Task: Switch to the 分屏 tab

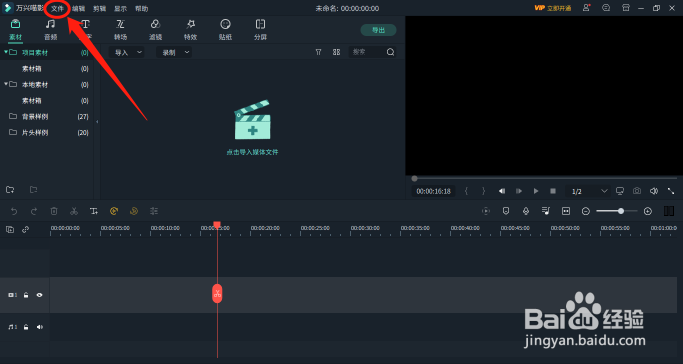Action: (260, 30)
